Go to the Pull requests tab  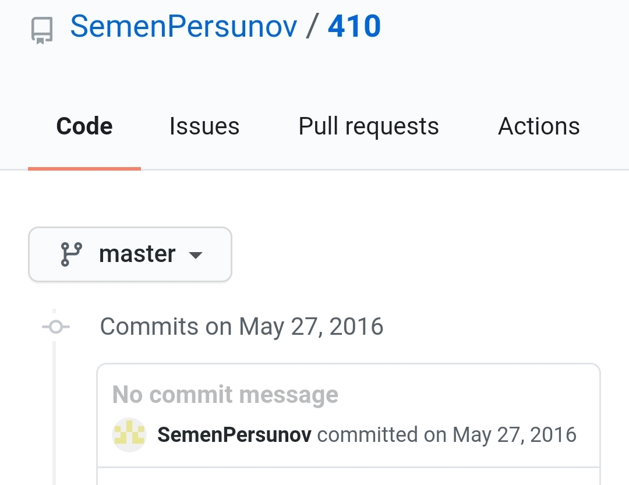[x=369, y=126]
